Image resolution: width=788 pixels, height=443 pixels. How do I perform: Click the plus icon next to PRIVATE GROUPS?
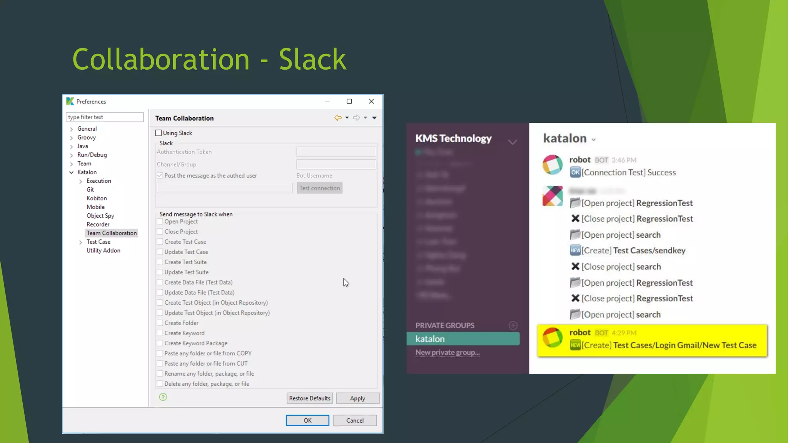[x=513, y=325]
